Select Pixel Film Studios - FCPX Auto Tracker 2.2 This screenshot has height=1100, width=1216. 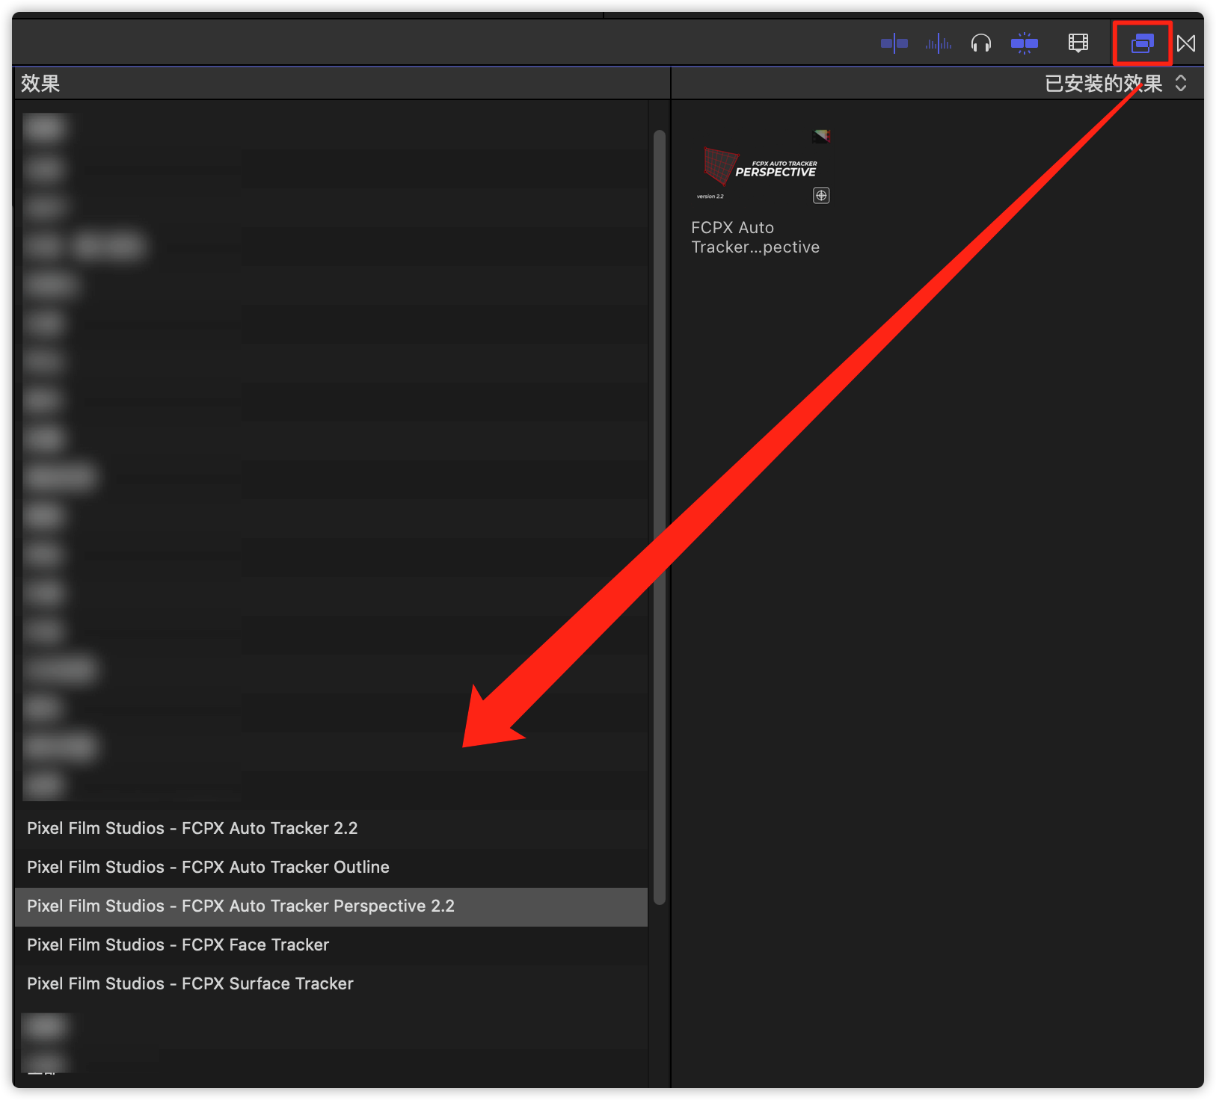[331, 828]
